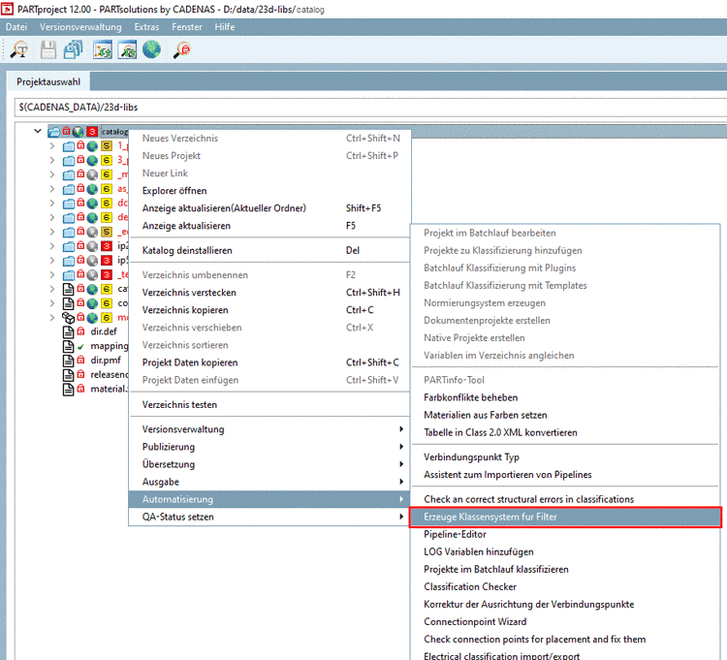Expand the co project node
Image resolution: width=727 pixels, height=660 pixels.
[52, 303]
